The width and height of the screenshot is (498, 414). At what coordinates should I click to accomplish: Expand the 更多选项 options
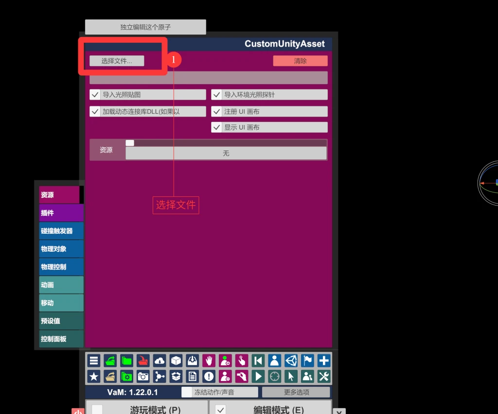(296, 392)
